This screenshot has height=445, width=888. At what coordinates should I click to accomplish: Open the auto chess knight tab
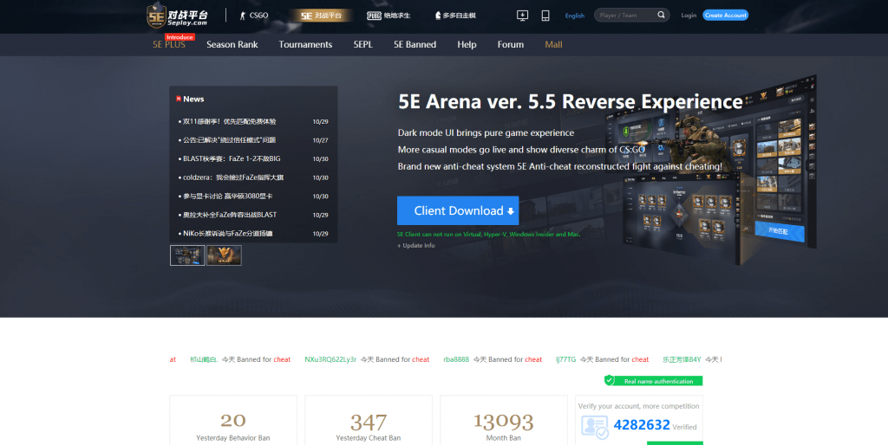click(455, 16)
